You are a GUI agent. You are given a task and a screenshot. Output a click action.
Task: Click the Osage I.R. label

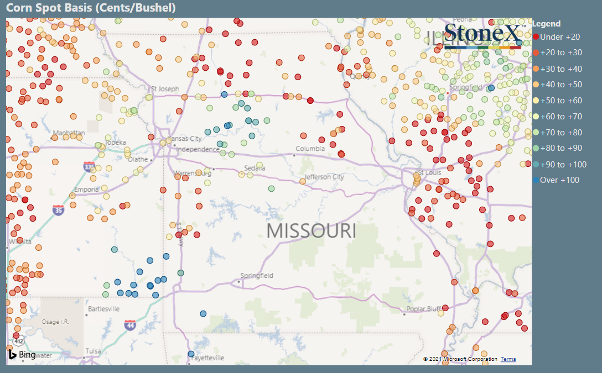55,322
